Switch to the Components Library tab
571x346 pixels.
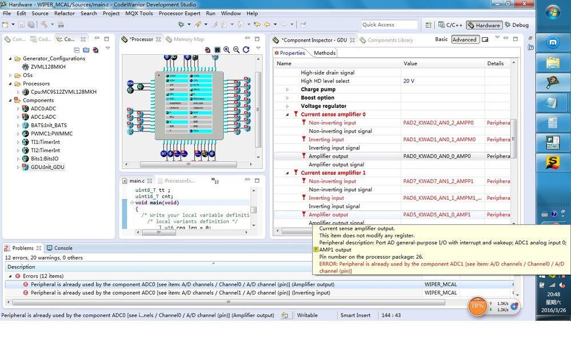coord(386,40)
